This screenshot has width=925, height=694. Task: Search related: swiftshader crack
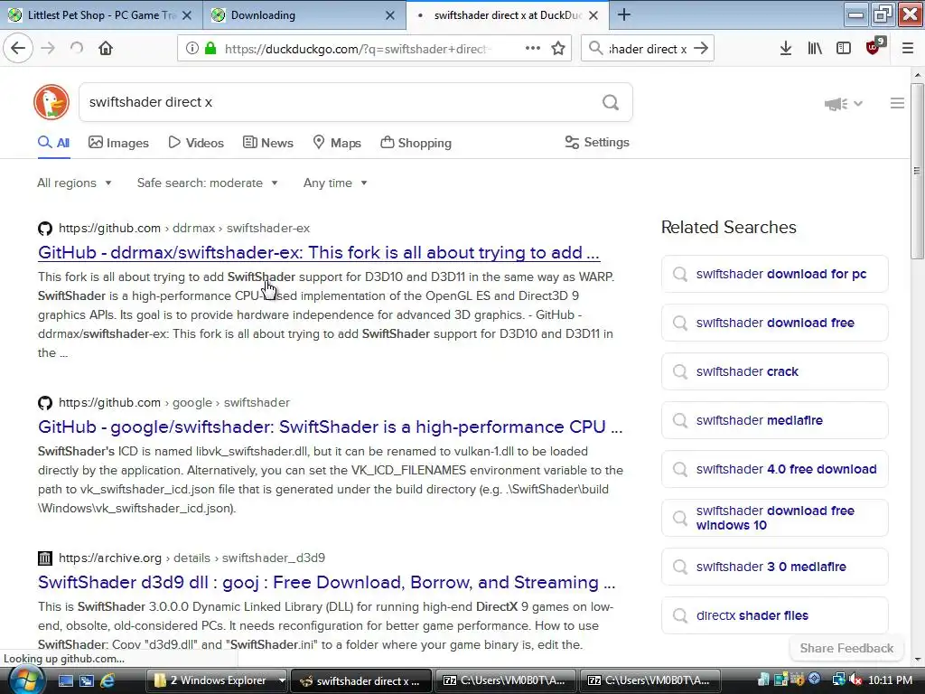pos(774,371)
